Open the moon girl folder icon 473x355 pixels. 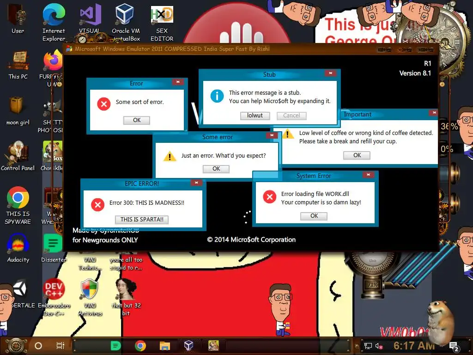click(18, 110)
